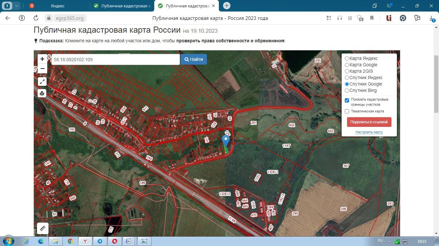Bookmark this page
439x246 pixels.
372,18
